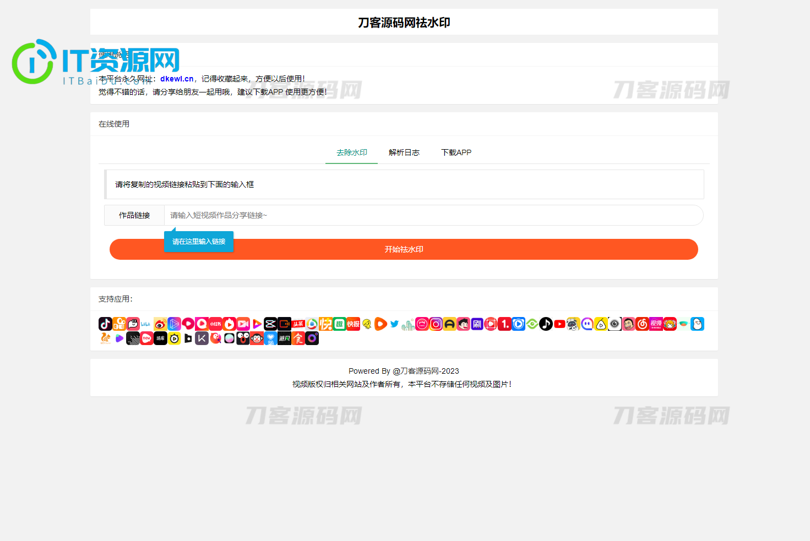Click the Kuaishou orange camera icon
This screenshot has width=810, height=541.
click(119, 324)
